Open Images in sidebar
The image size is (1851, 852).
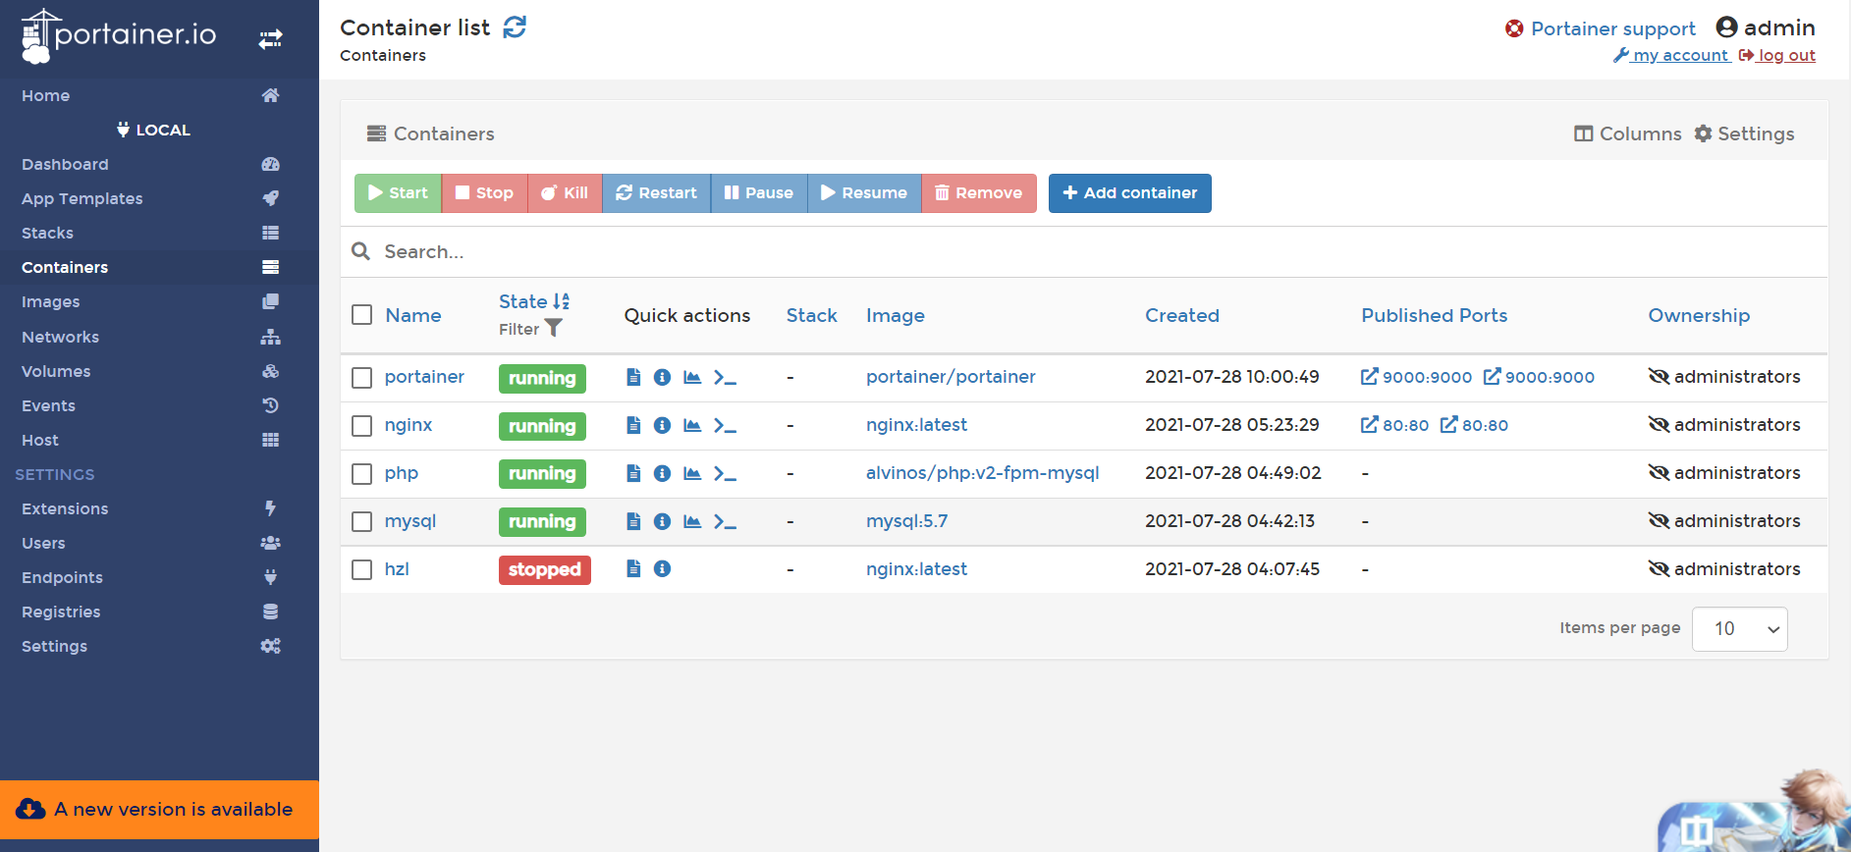click(159, 301)
